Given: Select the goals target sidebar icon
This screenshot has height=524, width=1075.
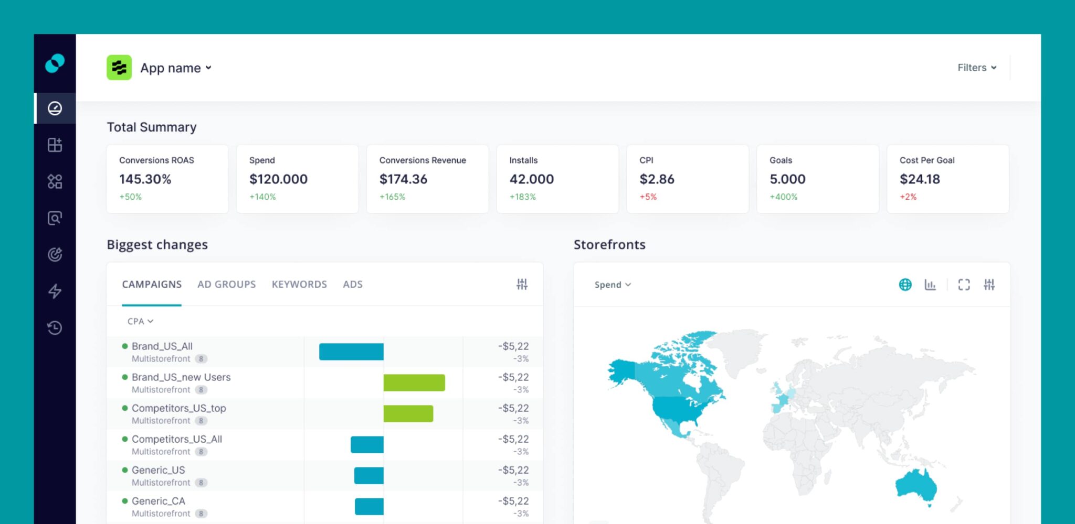Looking at the screenshot, I should point(55,254).
